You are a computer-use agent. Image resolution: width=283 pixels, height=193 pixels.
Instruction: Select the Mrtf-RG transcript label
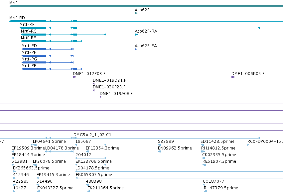tap(29, 31)
